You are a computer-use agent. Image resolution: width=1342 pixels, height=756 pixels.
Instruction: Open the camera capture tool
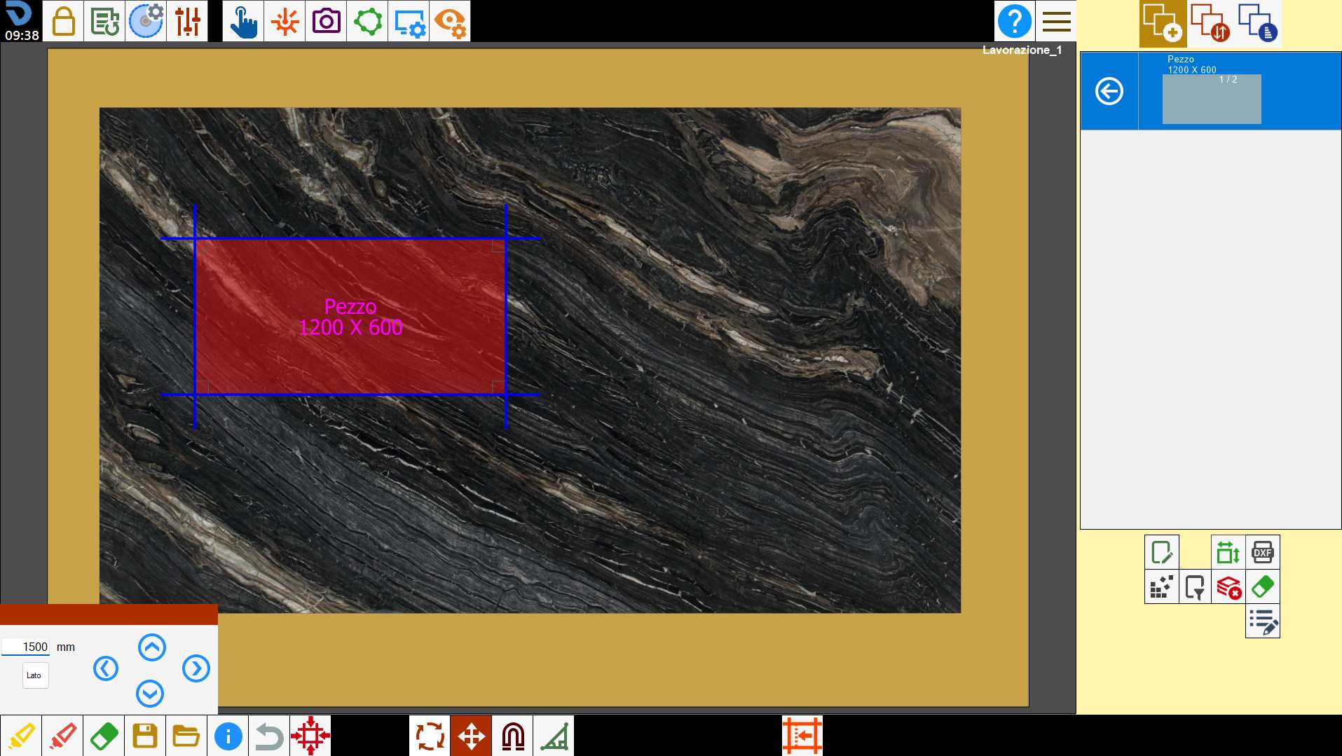(326, 21)
